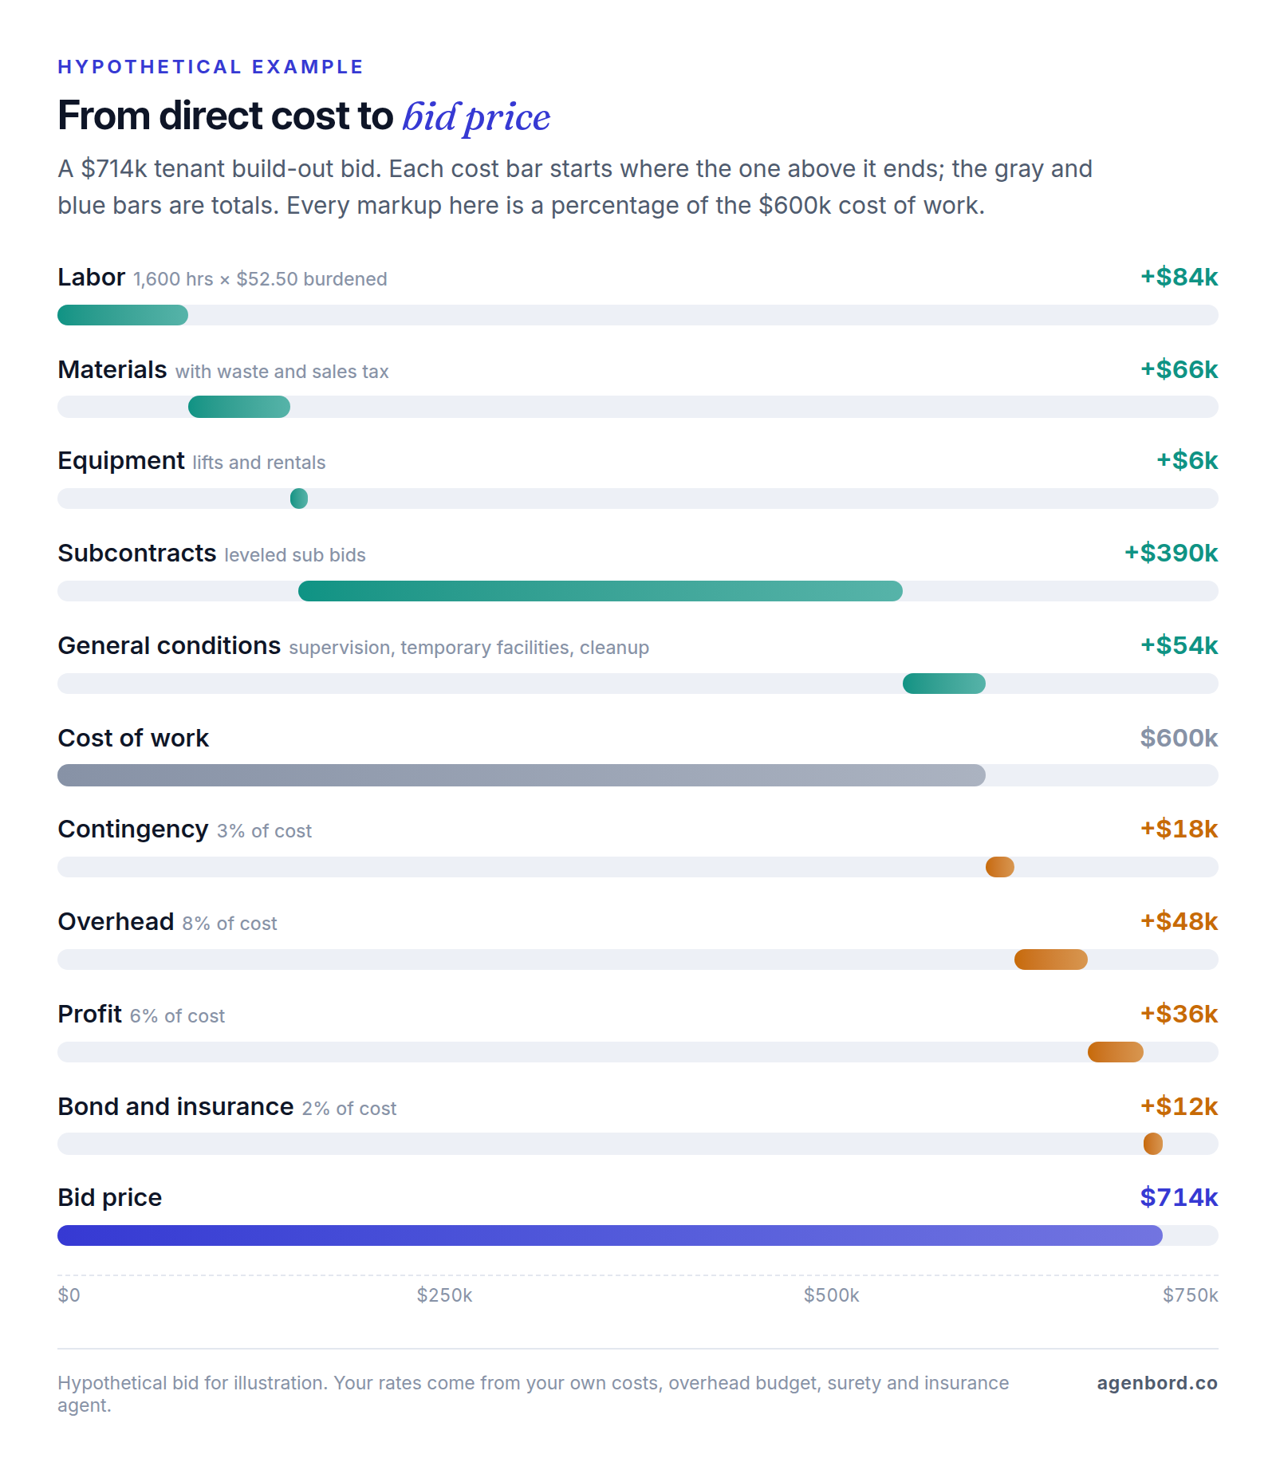1276x1458 pixels.
Task: Click the '+$48k' value
Action: click(x=1180, y=921)
